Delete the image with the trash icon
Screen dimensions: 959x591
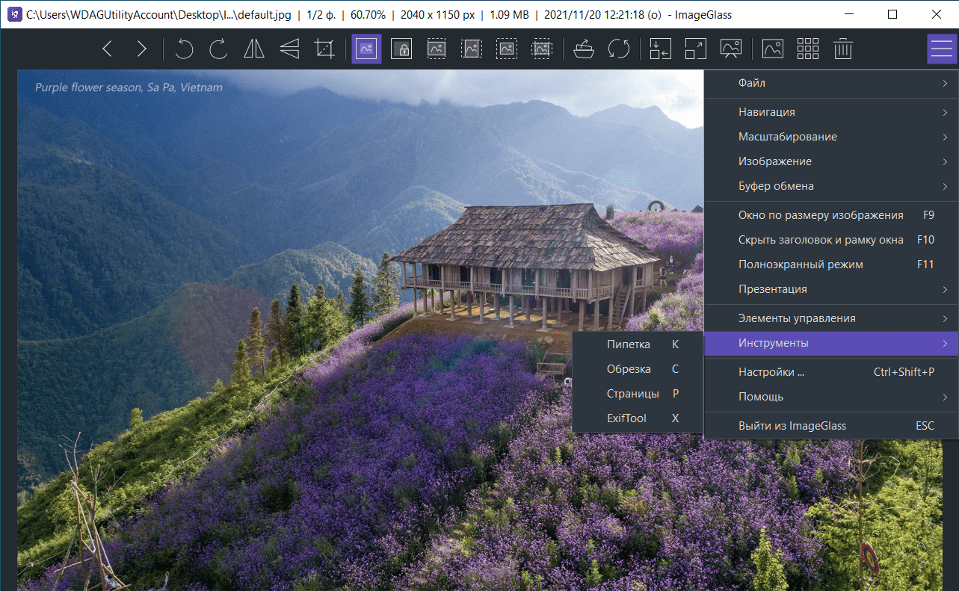click(x=843, y=49)
